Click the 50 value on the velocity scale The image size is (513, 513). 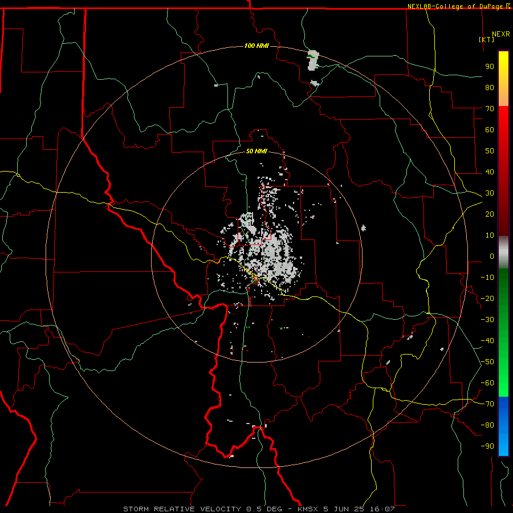click(x=490, y=151)
